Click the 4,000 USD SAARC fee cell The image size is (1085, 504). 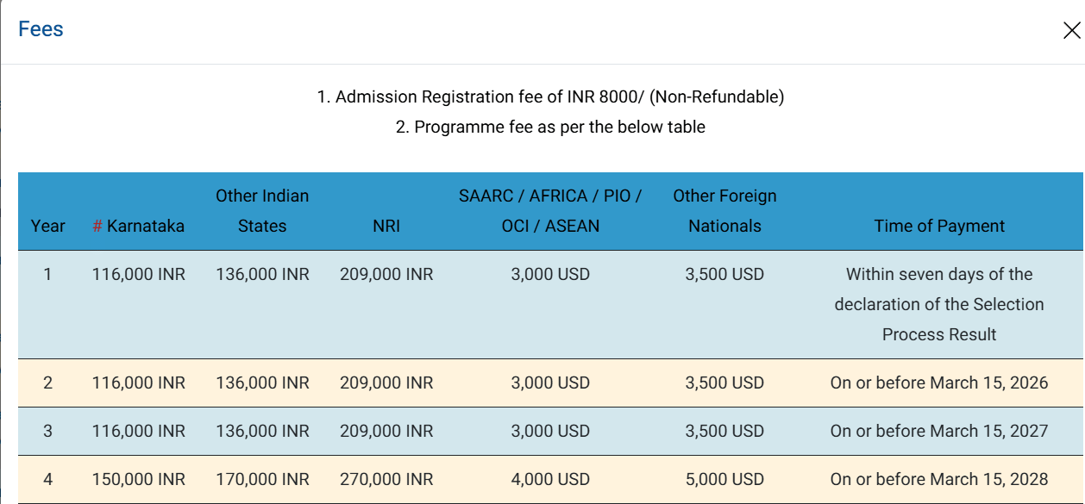tap(550, 480)
